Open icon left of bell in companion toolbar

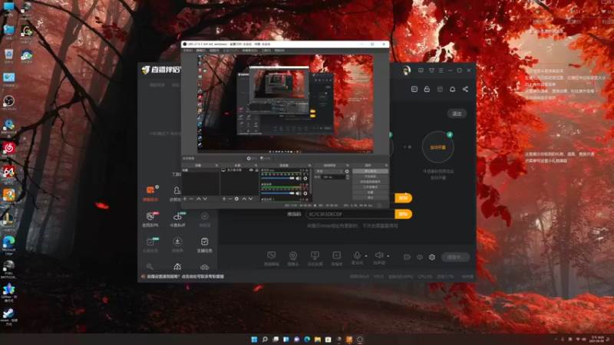click(440, 89)
